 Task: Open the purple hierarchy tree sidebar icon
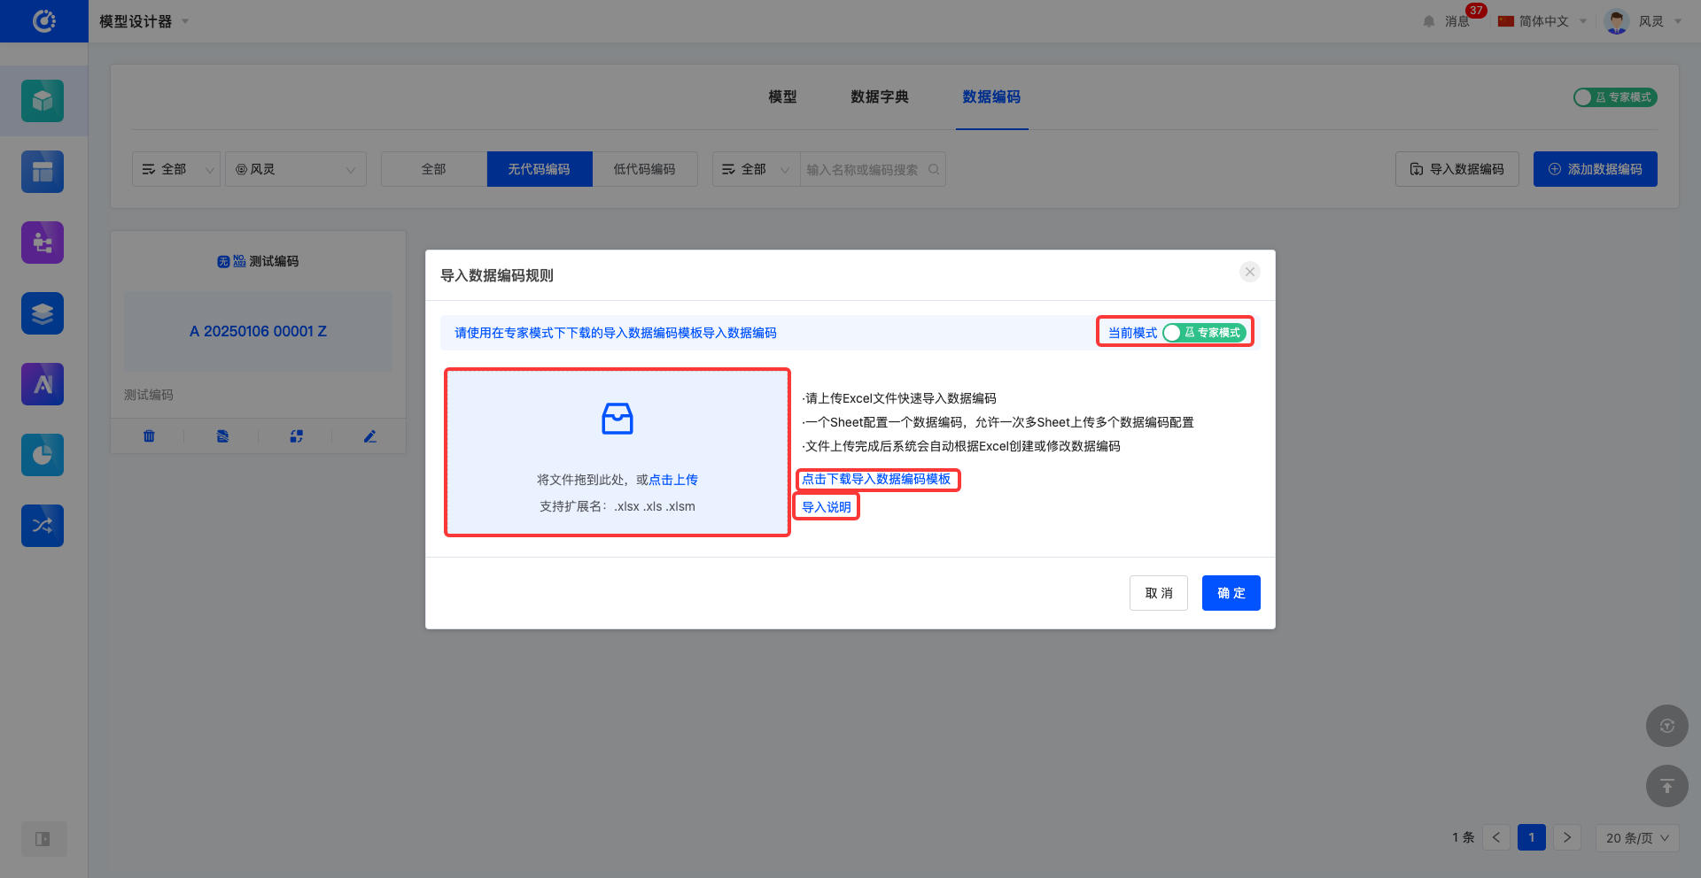[x=43, y=243]
